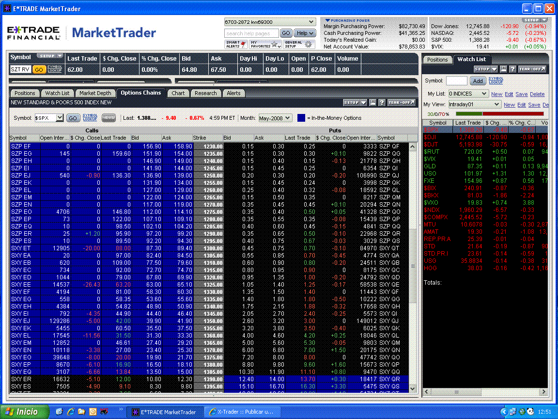Print the Watch List panel
The height and width of the screenshot is (419, 558).
click(503, 69)
